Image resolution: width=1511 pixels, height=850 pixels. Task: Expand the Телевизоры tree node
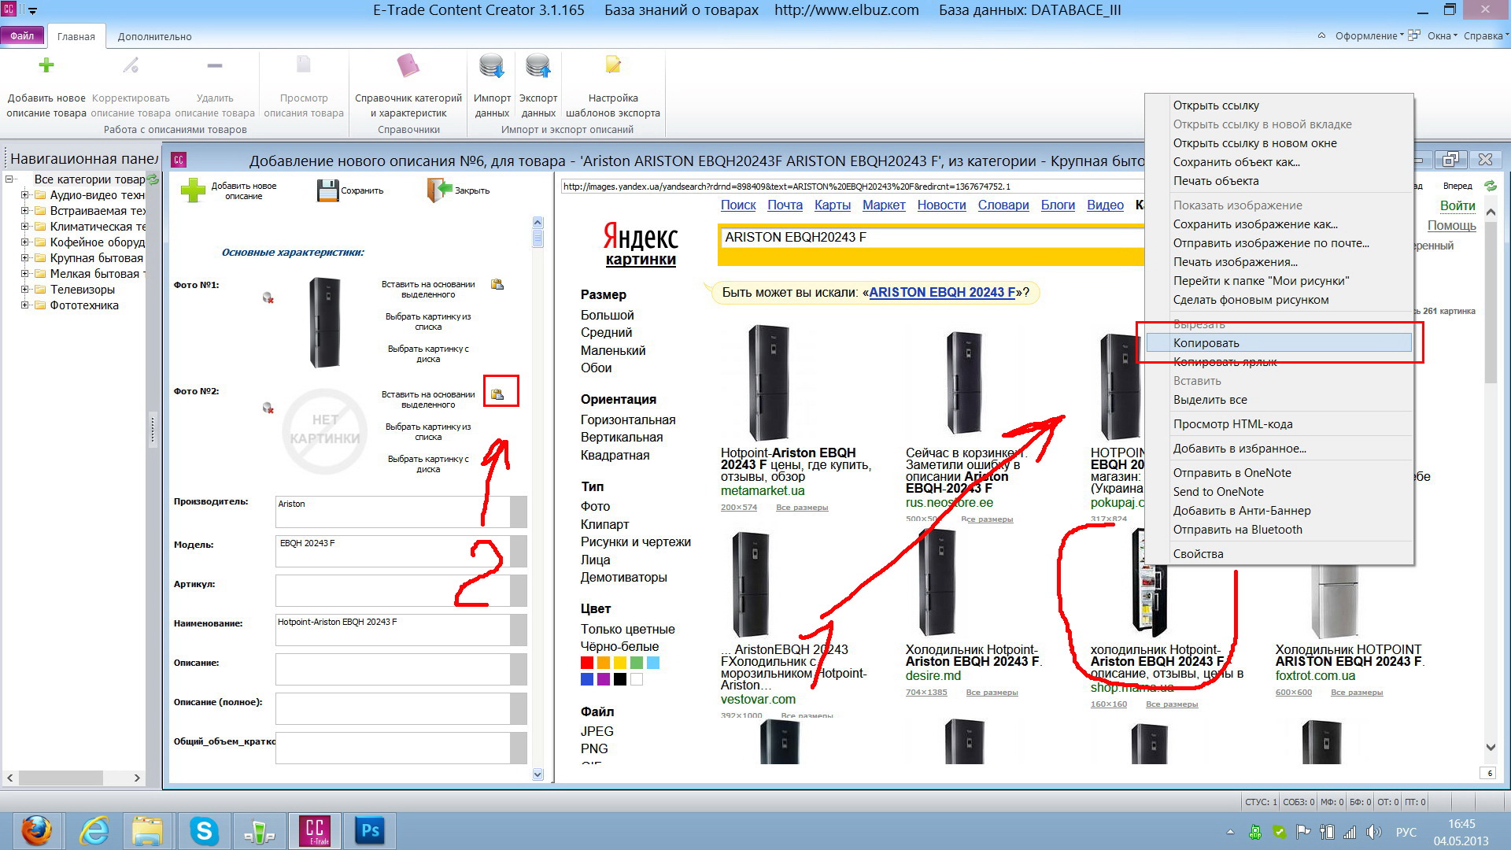click(x=24, y=290)
